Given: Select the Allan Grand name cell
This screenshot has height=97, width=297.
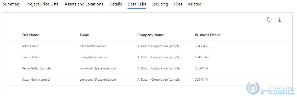Looking at the screenshot, I should point(30,46).
